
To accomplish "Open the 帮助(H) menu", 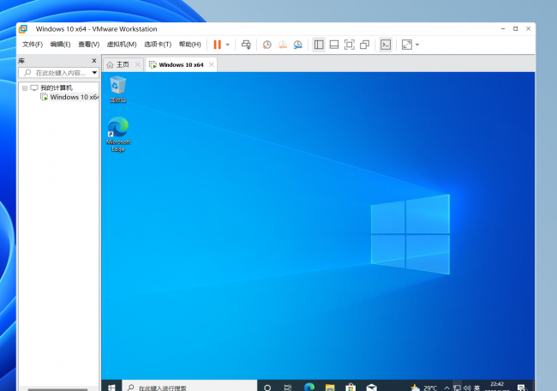I will click(189, 45).
